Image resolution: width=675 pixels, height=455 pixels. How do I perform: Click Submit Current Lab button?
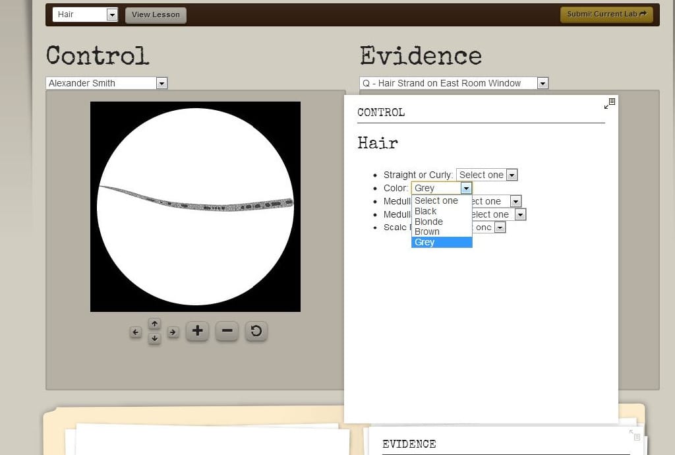pyautogui.click(x=606, y=15)
